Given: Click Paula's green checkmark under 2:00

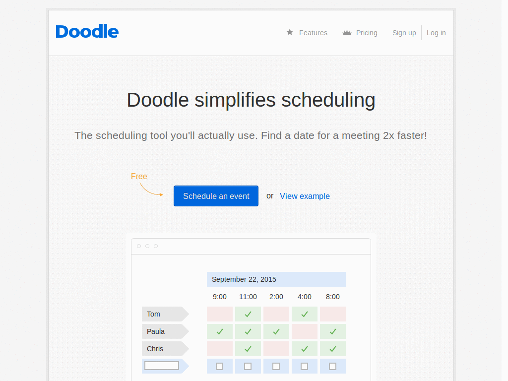Looking at the screenshot, I should (x=276, y=331).
